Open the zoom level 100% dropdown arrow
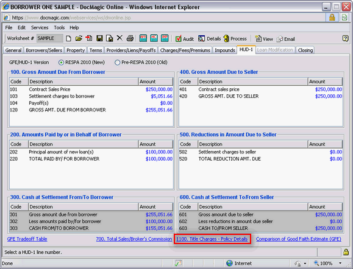This screenshot has height=269, width=353. 340,263
